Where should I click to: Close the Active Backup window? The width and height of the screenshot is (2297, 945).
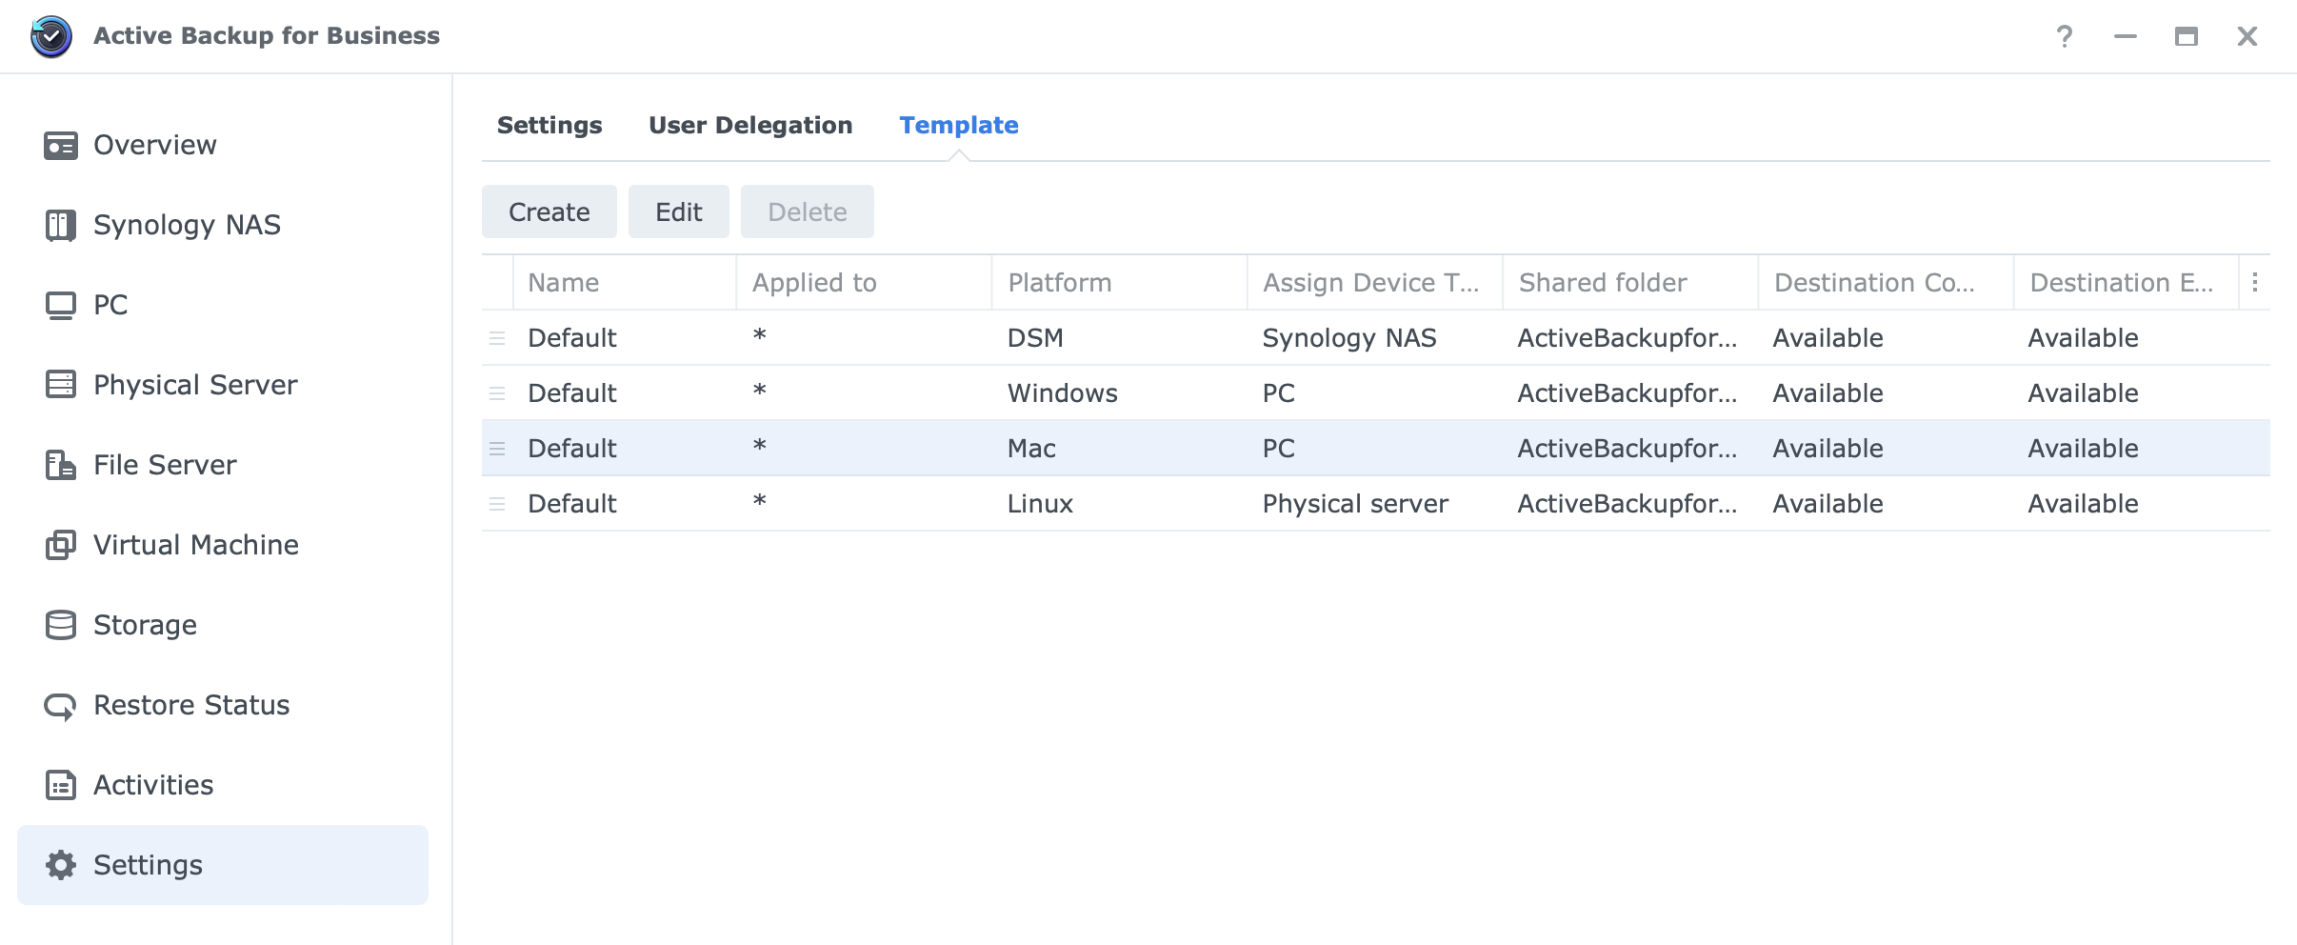2247,36
